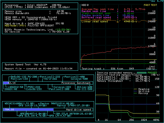The height and width of the screenshot is (123, 164).
Task: Click the PentiumII-400 reference label
Action: tap(75, 77)
